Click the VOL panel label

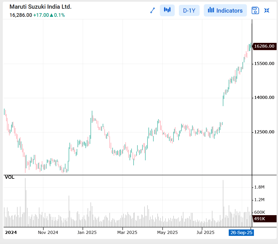pyautogui.click(x=10, y=177)
